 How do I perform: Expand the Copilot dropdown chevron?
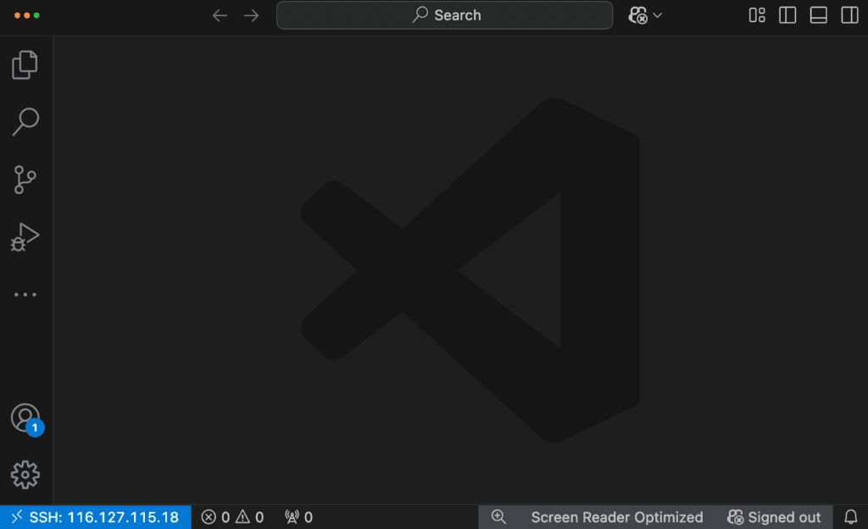pyautogui.click(x=658, y=15)
